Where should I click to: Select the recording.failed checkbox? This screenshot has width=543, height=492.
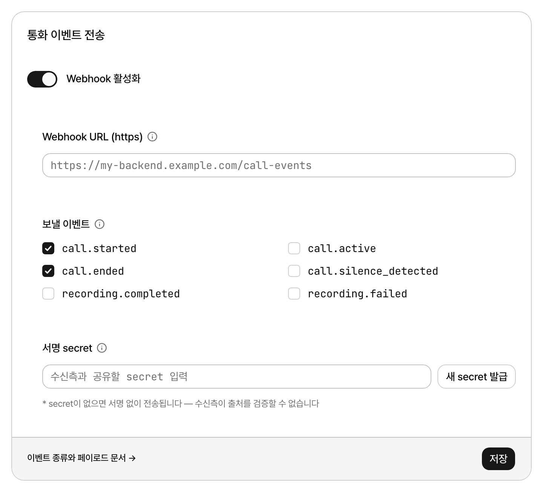[x=294, y=294]
